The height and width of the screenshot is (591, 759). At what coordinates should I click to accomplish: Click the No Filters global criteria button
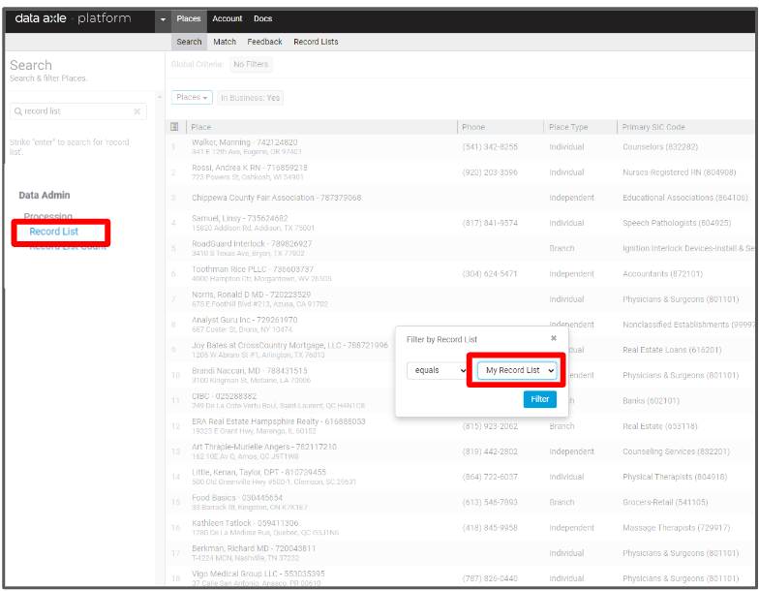[x=251, y=65]
